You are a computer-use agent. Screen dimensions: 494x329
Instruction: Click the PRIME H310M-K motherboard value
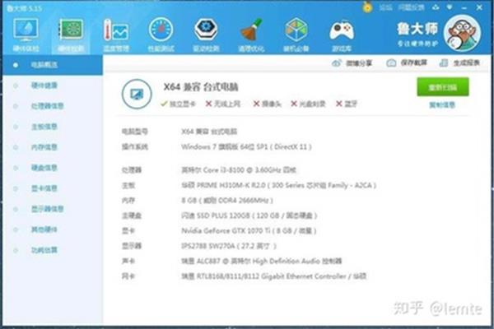pyautogui.click(x=279, y=185)
